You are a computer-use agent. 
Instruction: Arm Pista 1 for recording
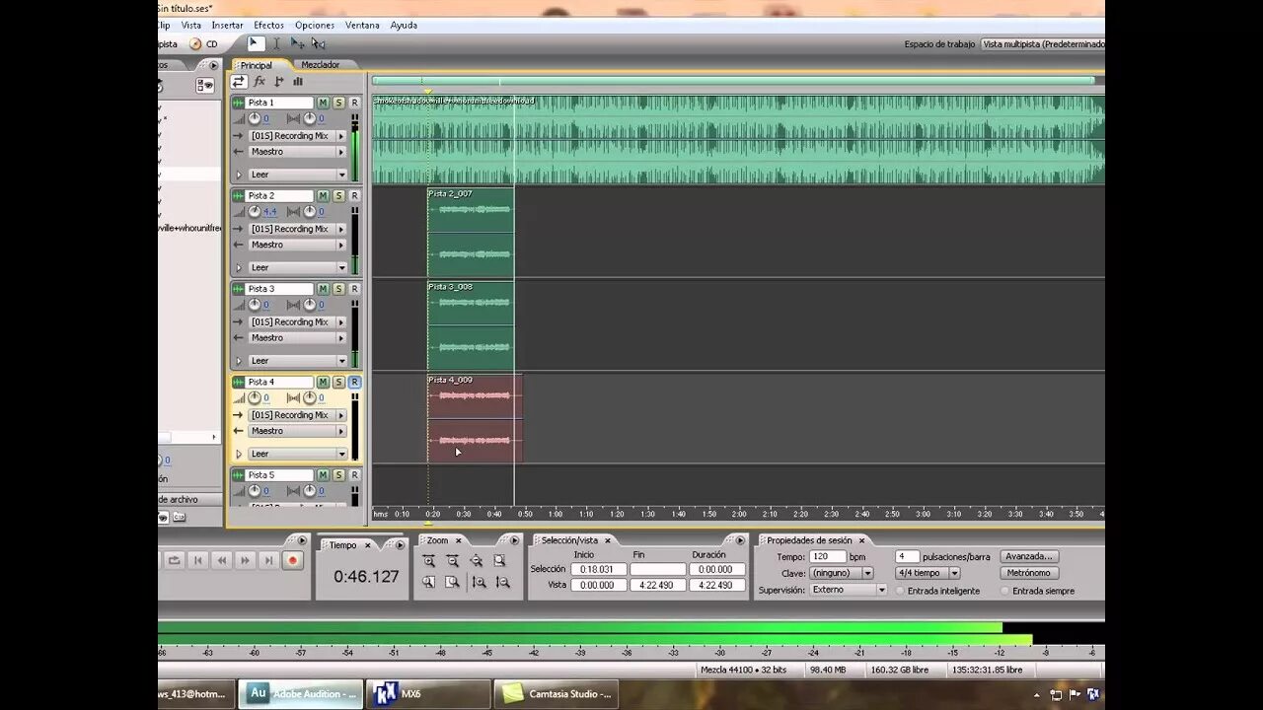pyautogui.click(x=354, y=103)
